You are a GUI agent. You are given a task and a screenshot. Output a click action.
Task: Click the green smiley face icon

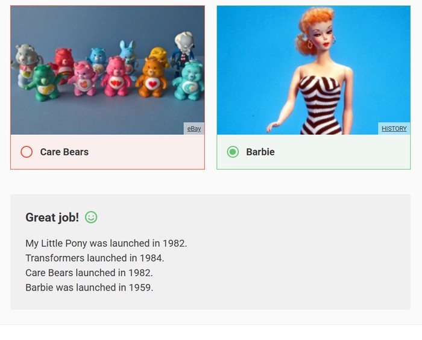(91, 217)
